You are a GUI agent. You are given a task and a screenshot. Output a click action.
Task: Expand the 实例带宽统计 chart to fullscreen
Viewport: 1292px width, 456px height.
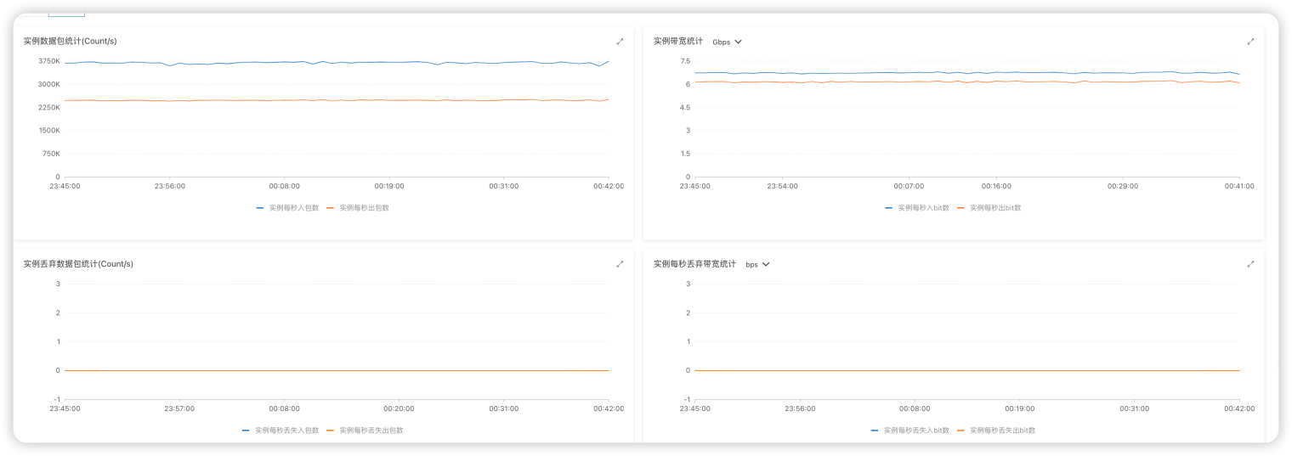click(1250, 42)
